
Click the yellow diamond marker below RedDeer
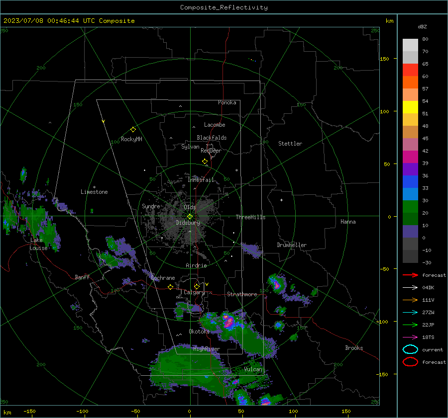(205, 162)
